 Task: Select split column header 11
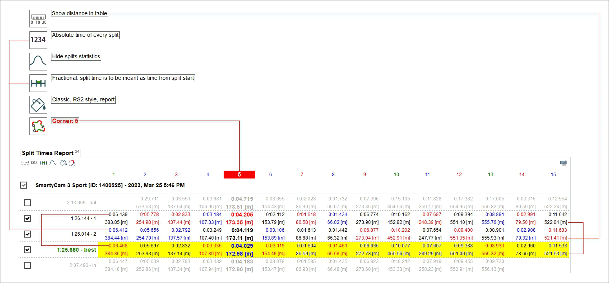[428, 175]
